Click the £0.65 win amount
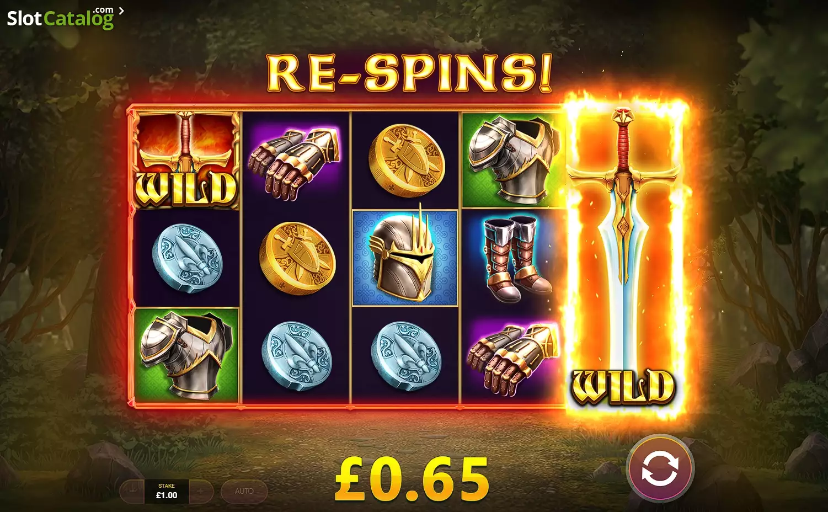Image resolution: width=828 pixels, height=512 pixels. click(412, 479)
